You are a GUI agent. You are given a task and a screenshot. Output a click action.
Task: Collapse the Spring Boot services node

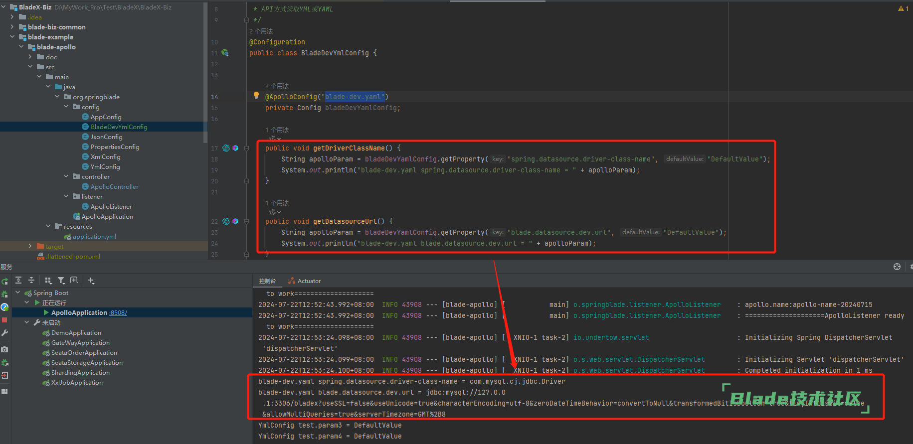pyautogui.click(x=18, y=293)
